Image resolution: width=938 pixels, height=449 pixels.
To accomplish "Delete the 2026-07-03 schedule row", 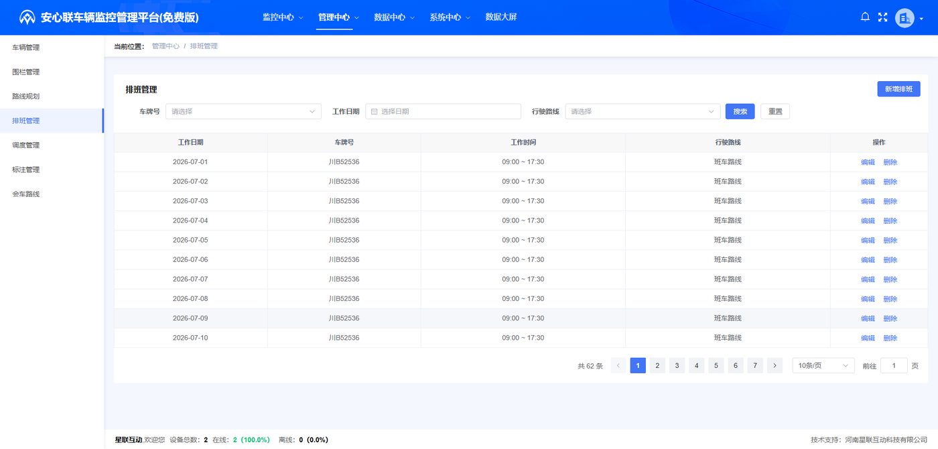I will tap(890, 201).
